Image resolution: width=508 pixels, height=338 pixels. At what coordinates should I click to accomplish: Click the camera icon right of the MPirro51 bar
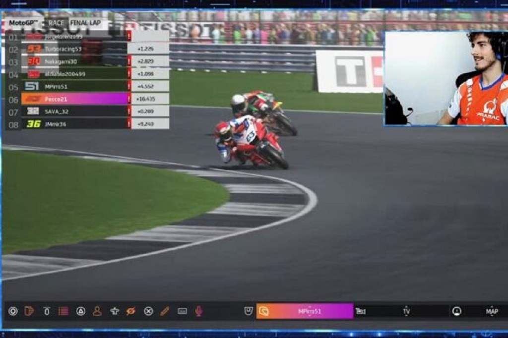(361, 311)
